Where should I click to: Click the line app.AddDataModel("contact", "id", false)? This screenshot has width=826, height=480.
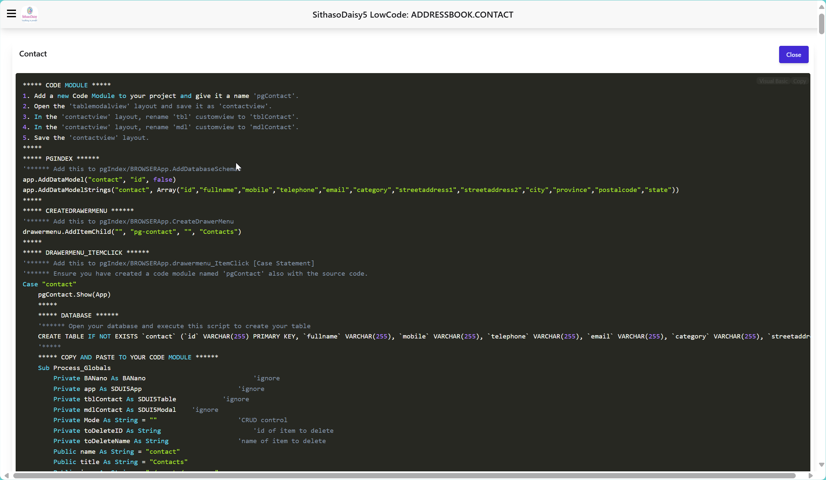(99, 179)
